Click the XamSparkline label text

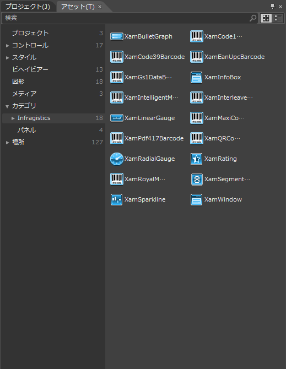point(145,199)
